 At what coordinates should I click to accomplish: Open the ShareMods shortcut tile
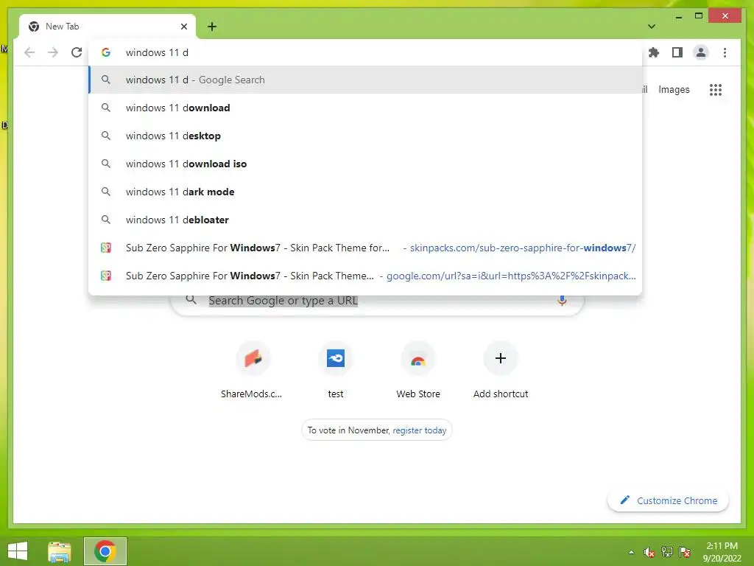coord(253,371)
